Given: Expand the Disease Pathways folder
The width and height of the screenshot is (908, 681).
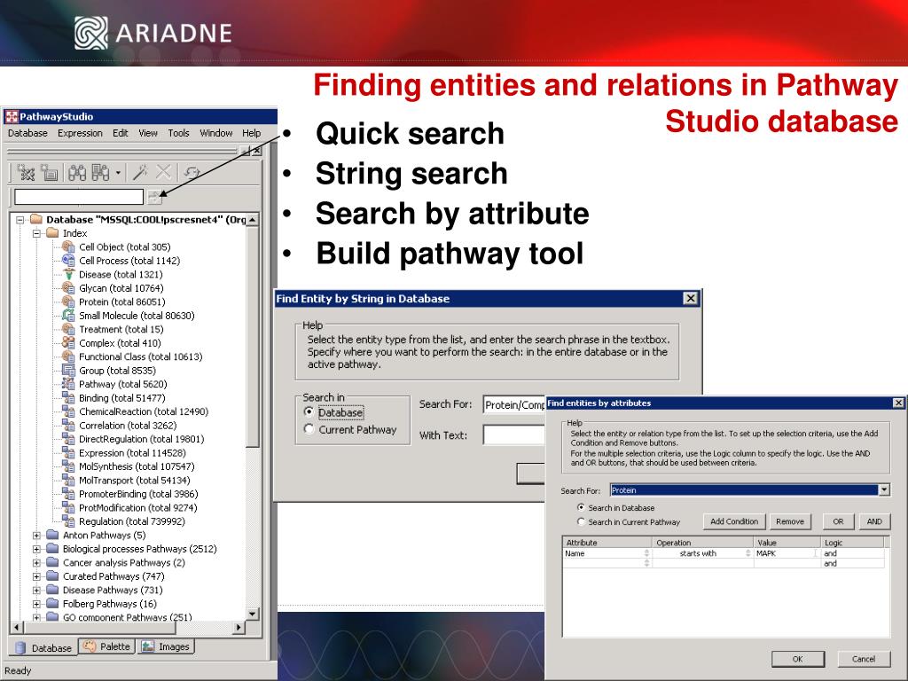Looking at the screenshot, I should tap(36, 590).
